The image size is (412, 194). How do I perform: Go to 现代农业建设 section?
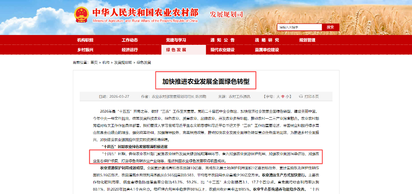(222, 50)
